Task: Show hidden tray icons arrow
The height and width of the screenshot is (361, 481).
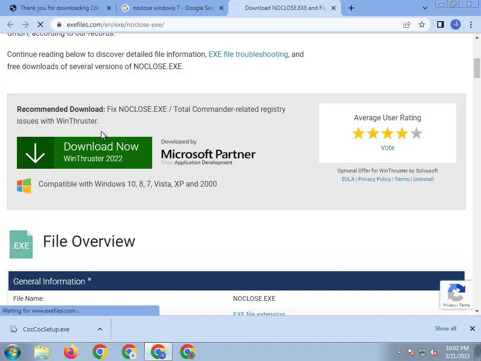Action: (x=399, y=352)
